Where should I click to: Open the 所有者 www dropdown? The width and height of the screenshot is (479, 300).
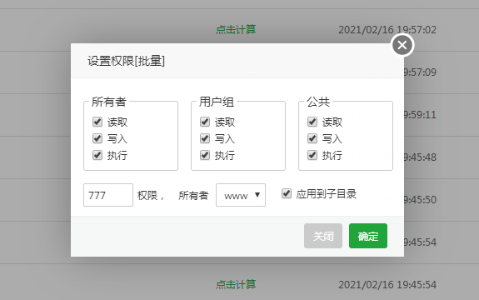[241, 195]
